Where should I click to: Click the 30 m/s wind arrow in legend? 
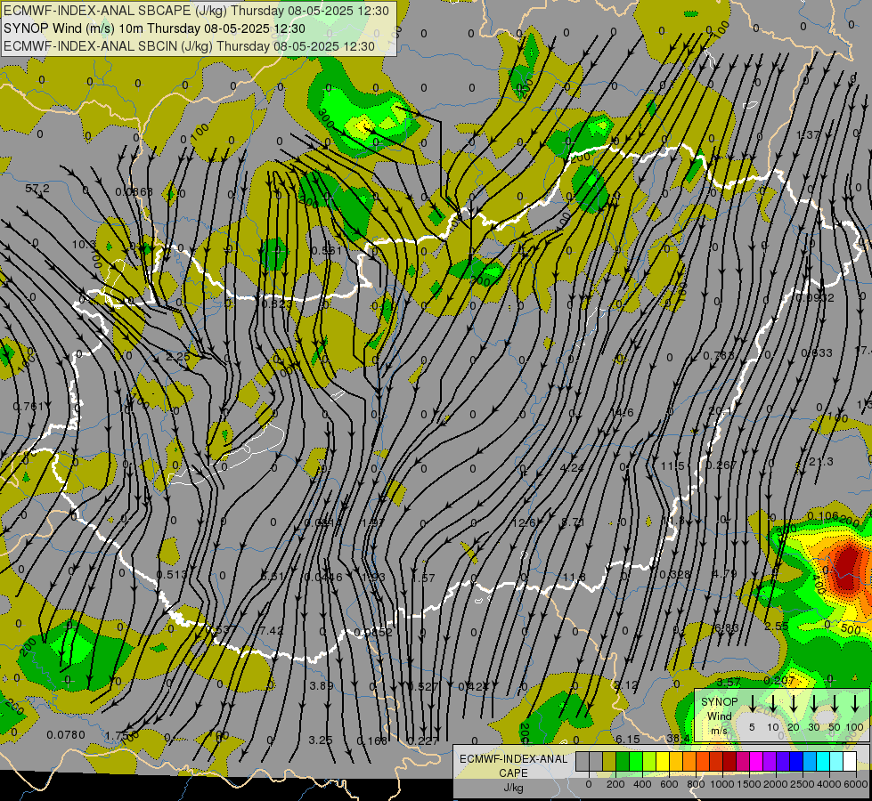pos(813,704)
